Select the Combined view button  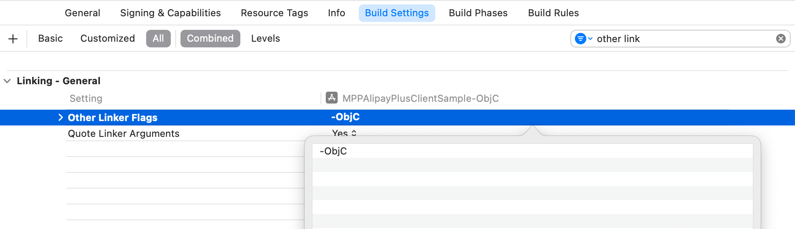click(210, 39)
